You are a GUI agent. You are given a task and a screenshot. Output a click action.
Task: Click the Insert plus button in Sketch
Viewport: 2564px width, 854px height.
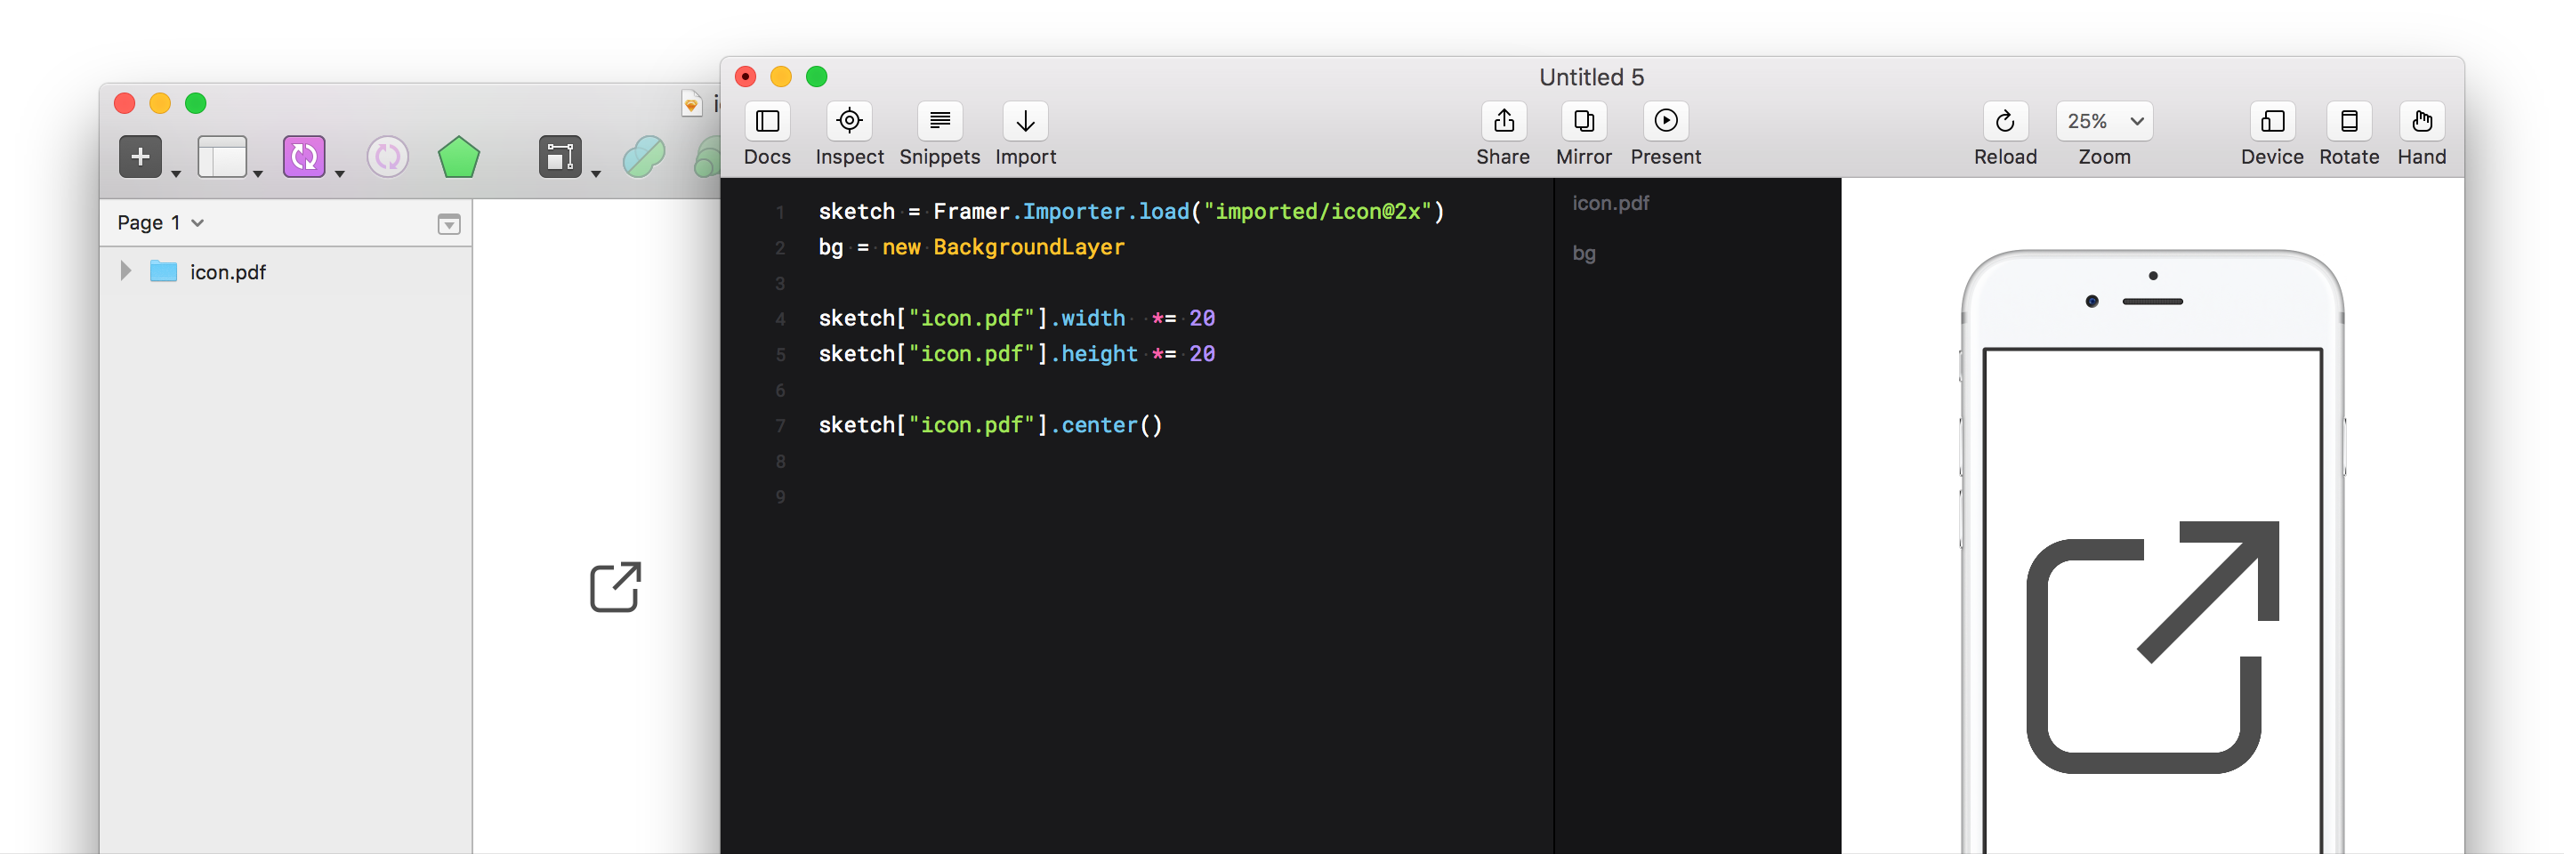pyautogui.click(x=141, y=157)
